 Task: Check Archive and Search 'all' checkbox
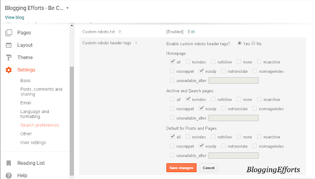coord(172,99)
